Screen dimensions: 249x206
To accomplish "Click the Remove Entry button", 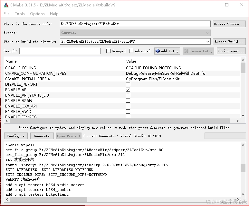I will 198,51.
